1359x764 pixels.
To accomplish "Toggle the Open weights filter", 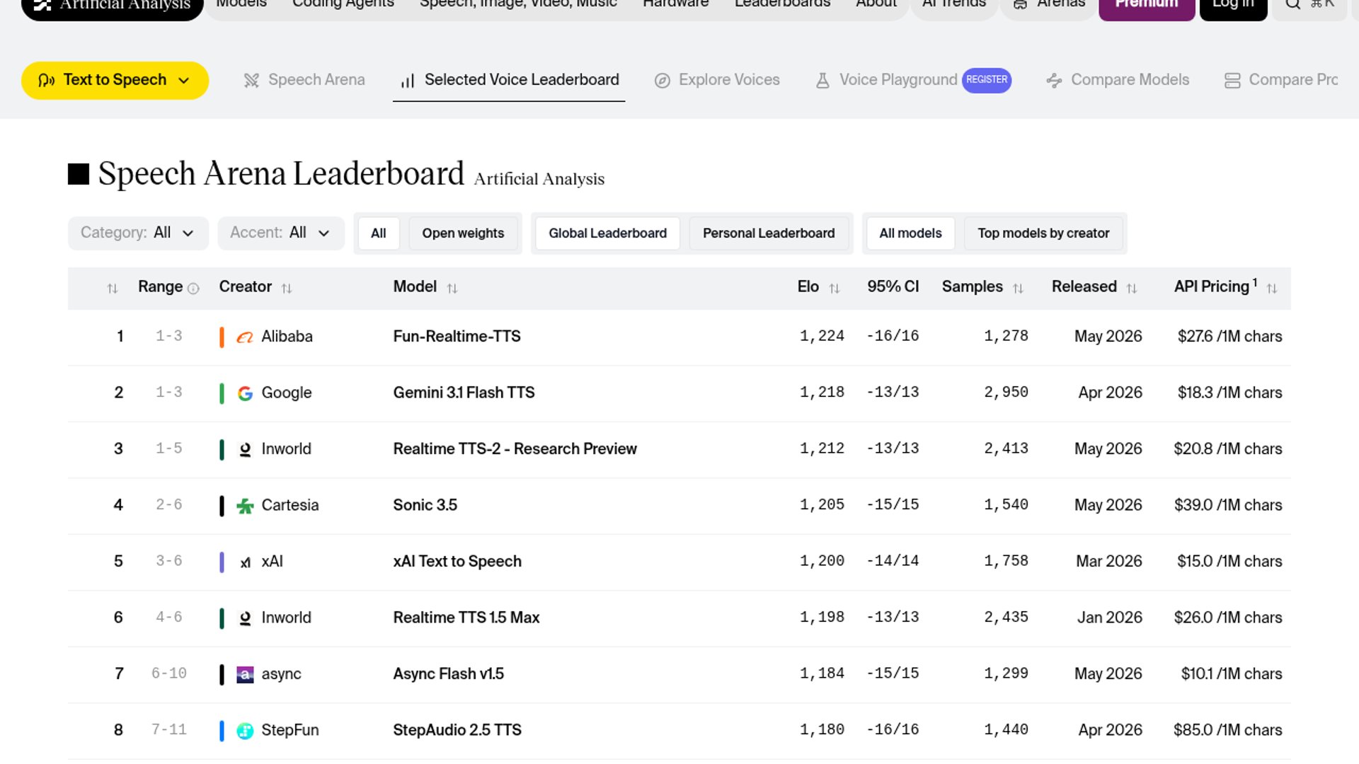I will coord(463,233).
